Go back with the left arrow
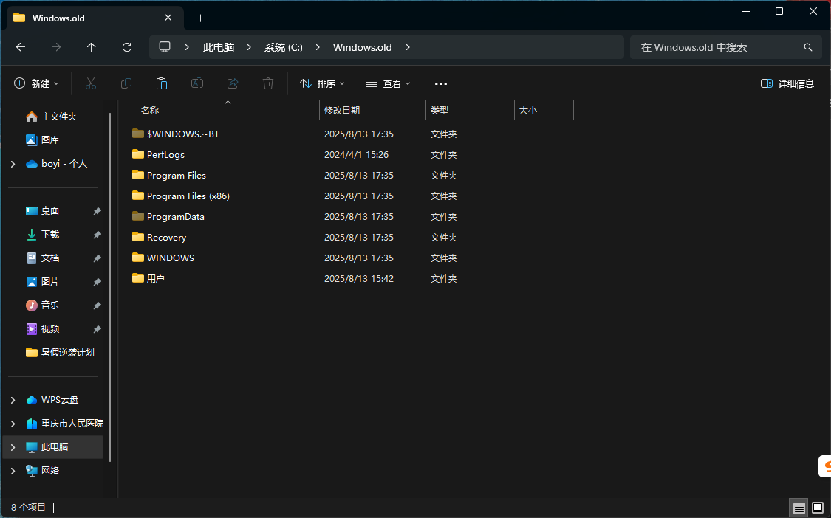 pos(21,47)
